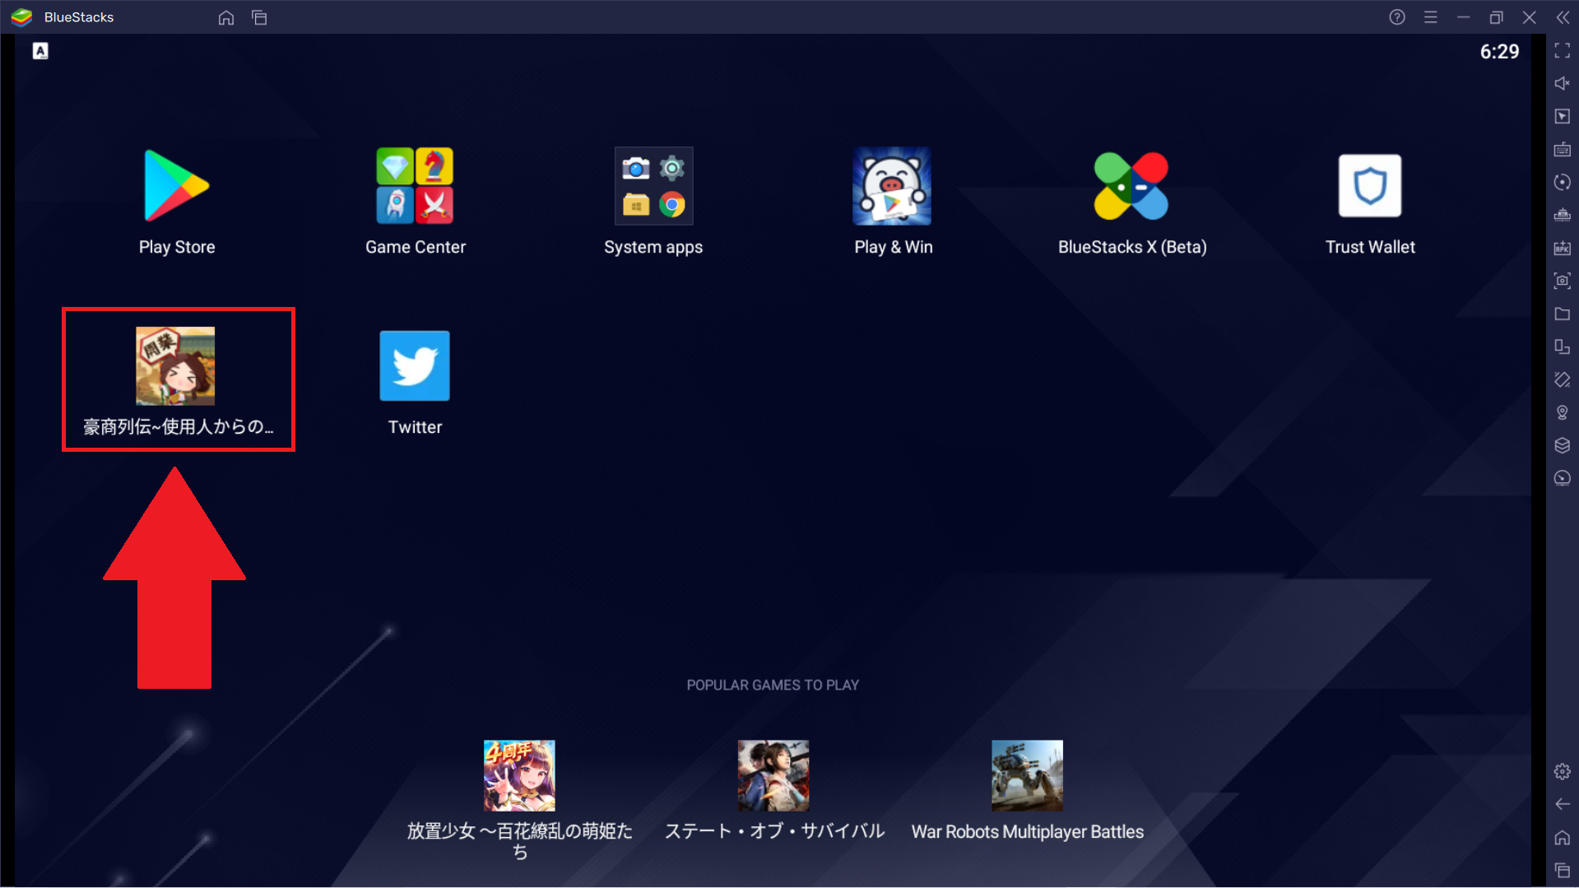Viewport: 1579px width, 888px height.
Task: Open the System apps folder
Action: 653,186
